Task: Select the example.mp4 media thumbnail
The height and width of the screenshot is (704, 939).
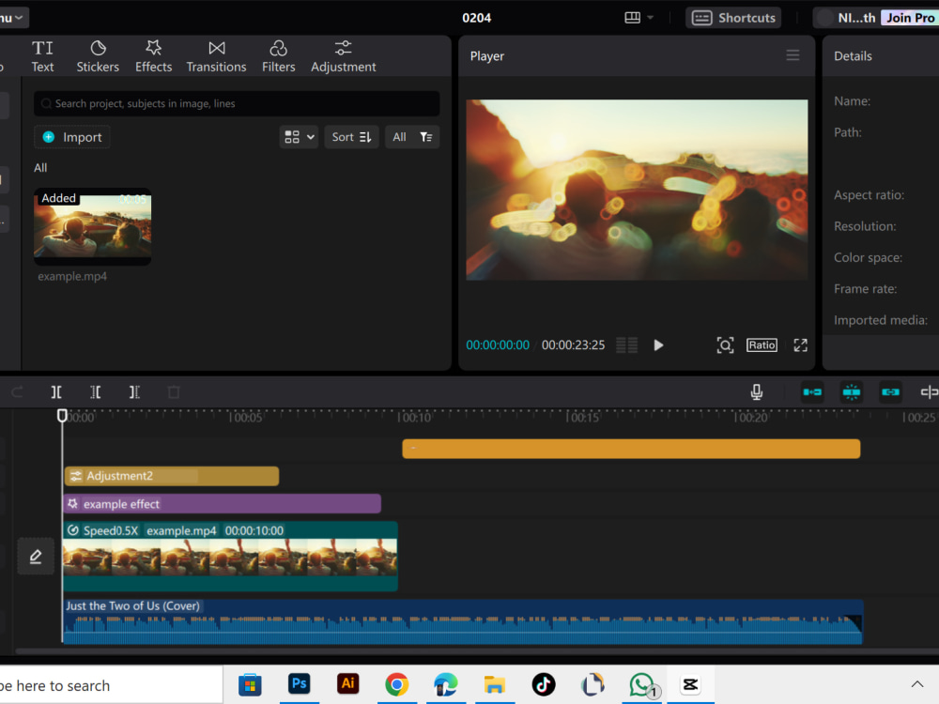Action: 93,227
